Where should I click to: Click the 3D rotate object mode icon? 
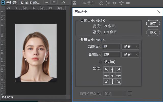point(101,3)
